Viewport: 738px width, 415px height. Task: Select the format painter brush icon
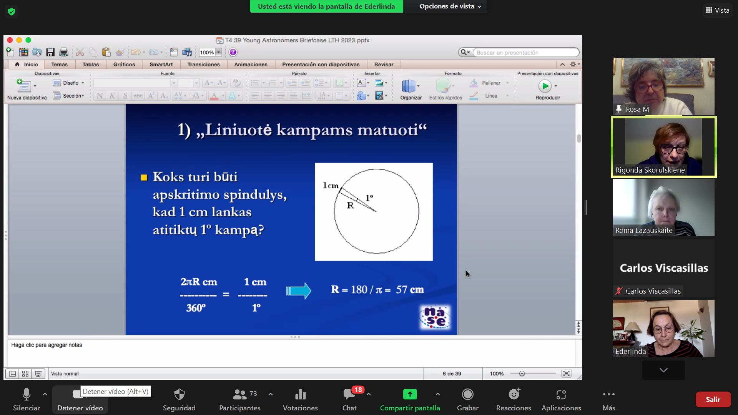click(x=120, y=52)
